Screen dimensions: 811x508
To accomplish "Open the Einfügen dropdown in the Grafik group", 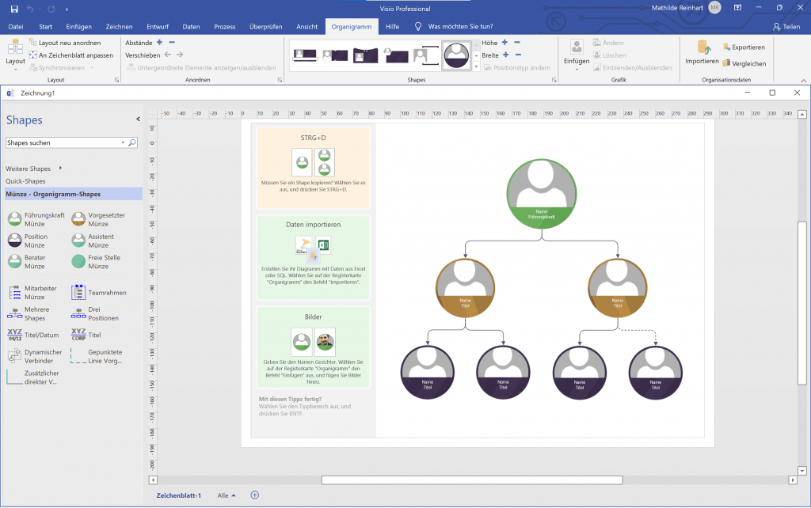I will [x=576, y=69].
